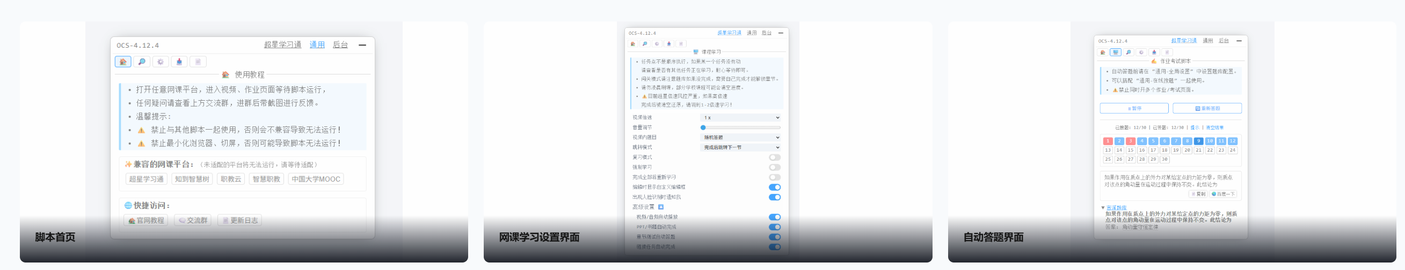Select 超星学习通 tab in 网课学习设置 panel
Screen dimensions: 1405x270
729,33
